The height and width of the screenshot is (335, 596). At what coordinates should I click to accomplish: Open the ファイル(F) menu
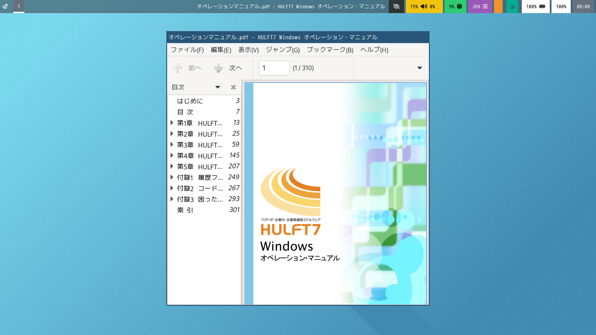[x=187, y=50]
